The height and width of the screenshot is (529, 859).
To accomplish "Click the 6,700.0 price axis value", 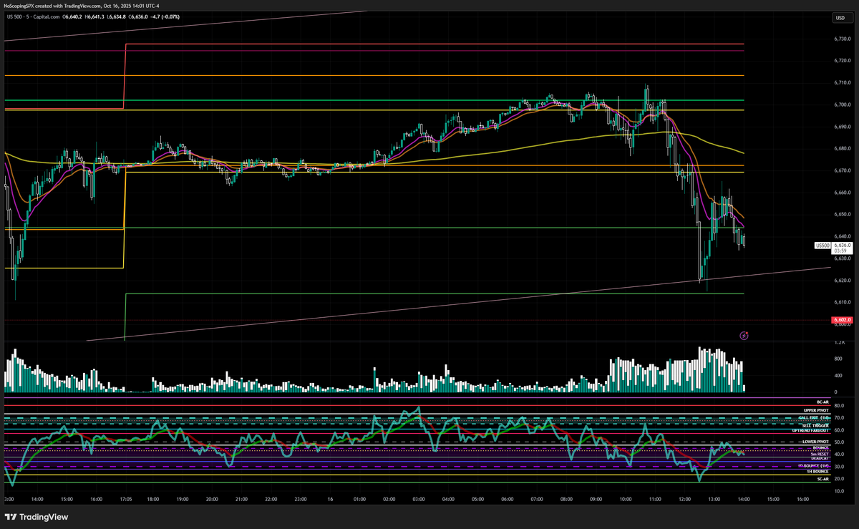I will click(x=843, y=105).
